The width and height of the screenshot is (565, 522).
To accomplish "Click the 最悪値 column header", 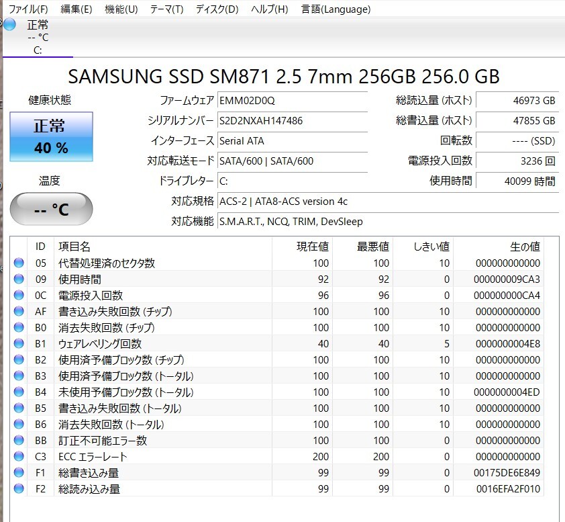I will 362,247.
